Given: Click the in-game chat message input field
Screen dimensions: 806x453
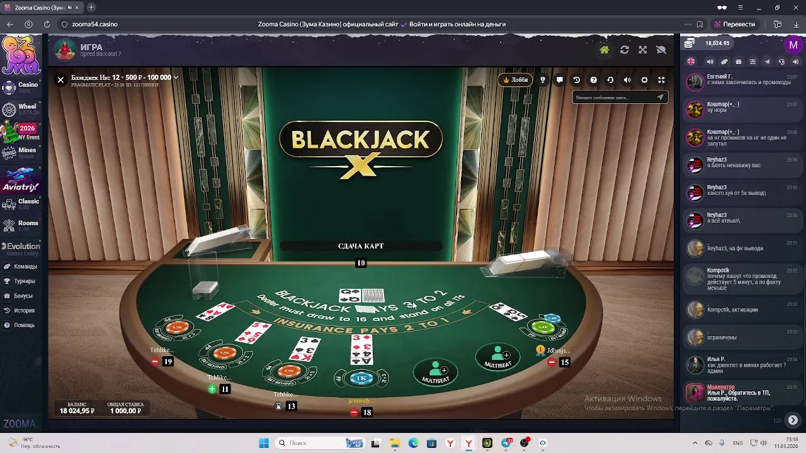Looking at the screenshot, I should pyautogui.click(x=614, y=98).
